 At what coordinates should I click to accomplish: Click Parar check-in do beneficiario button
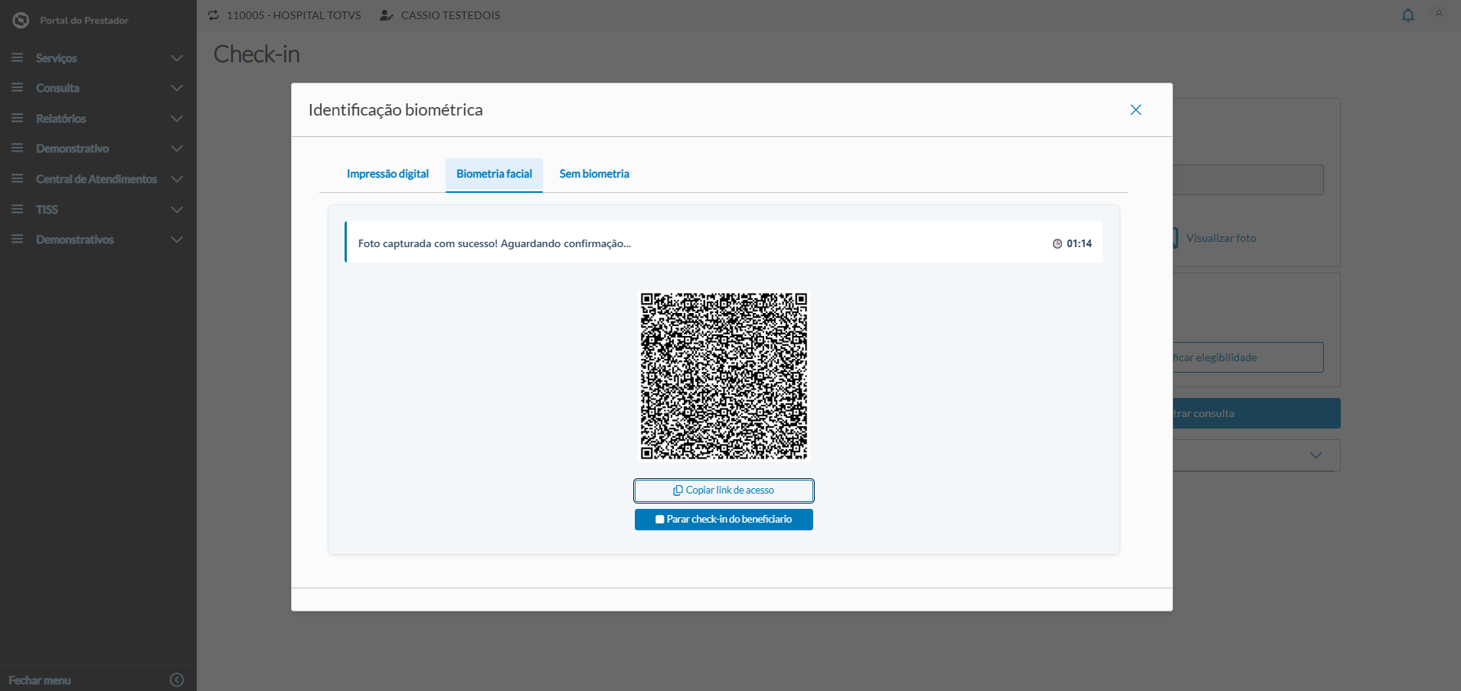[724, 520]
